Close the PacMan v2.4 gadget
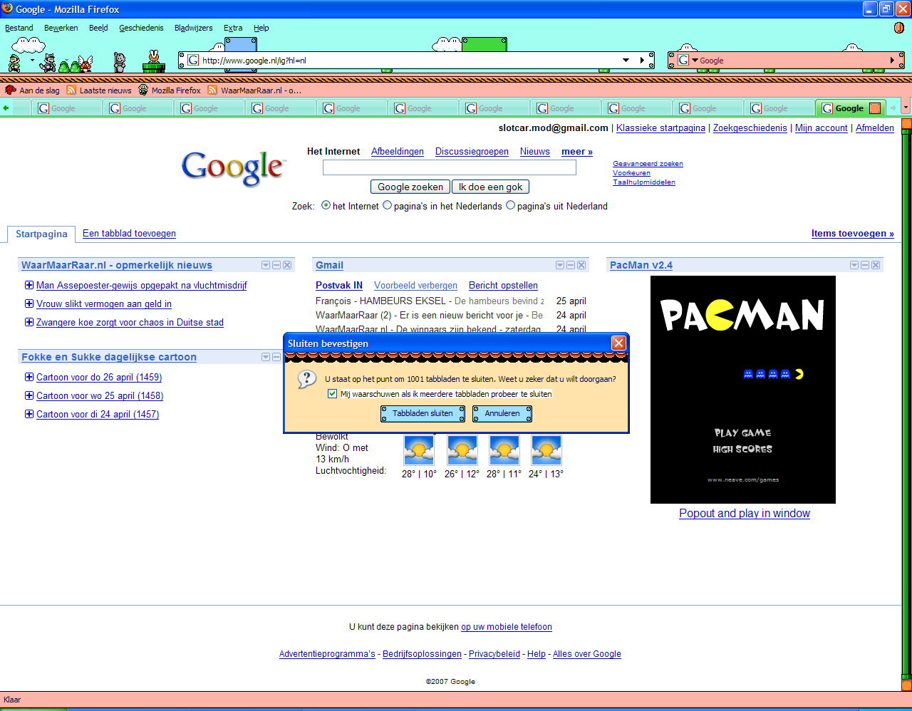 pos(876,265)
